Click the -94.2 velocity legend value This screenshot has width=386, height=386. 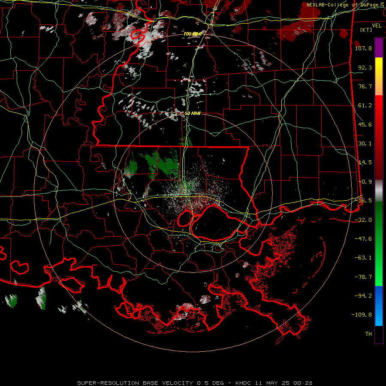[x=363, y=296]
